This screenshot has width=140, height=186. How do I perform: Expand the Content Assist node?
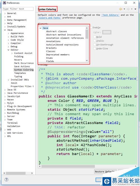[x=12, y=53]
